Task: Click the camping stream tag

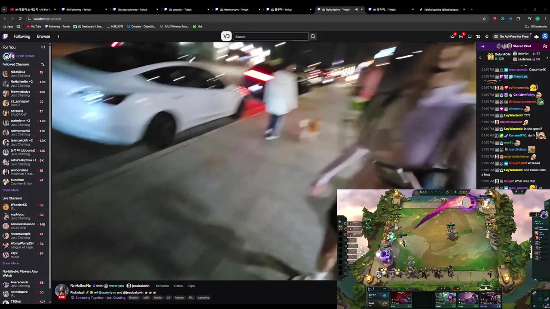Action: pyautogui.click(x=203, y=297)
